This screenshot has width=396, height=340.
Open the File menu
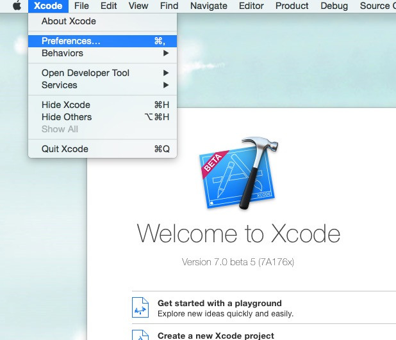81,6
